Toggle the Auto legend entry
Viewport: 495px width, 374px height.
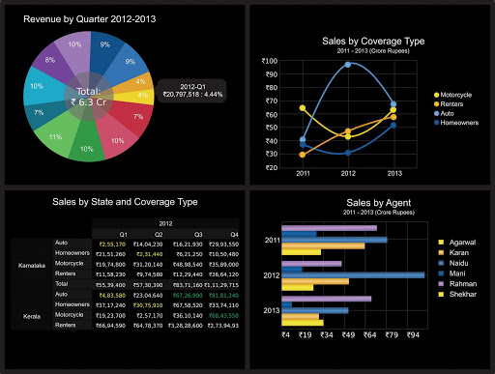[x=444, y=113]
